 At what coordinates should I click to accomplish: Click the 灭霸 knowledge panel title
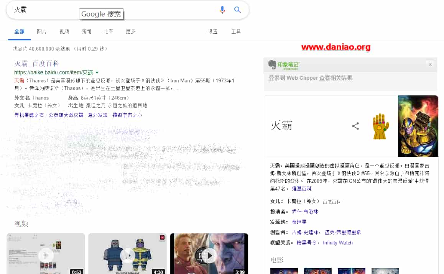(281, 125)
